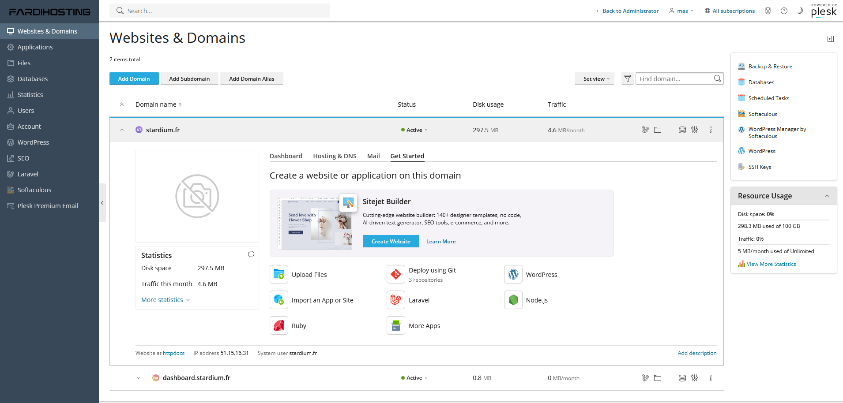Screen dimensions: 843x403
Task: Switch to the Hosting & DNS tab
Action: [335, 156]
